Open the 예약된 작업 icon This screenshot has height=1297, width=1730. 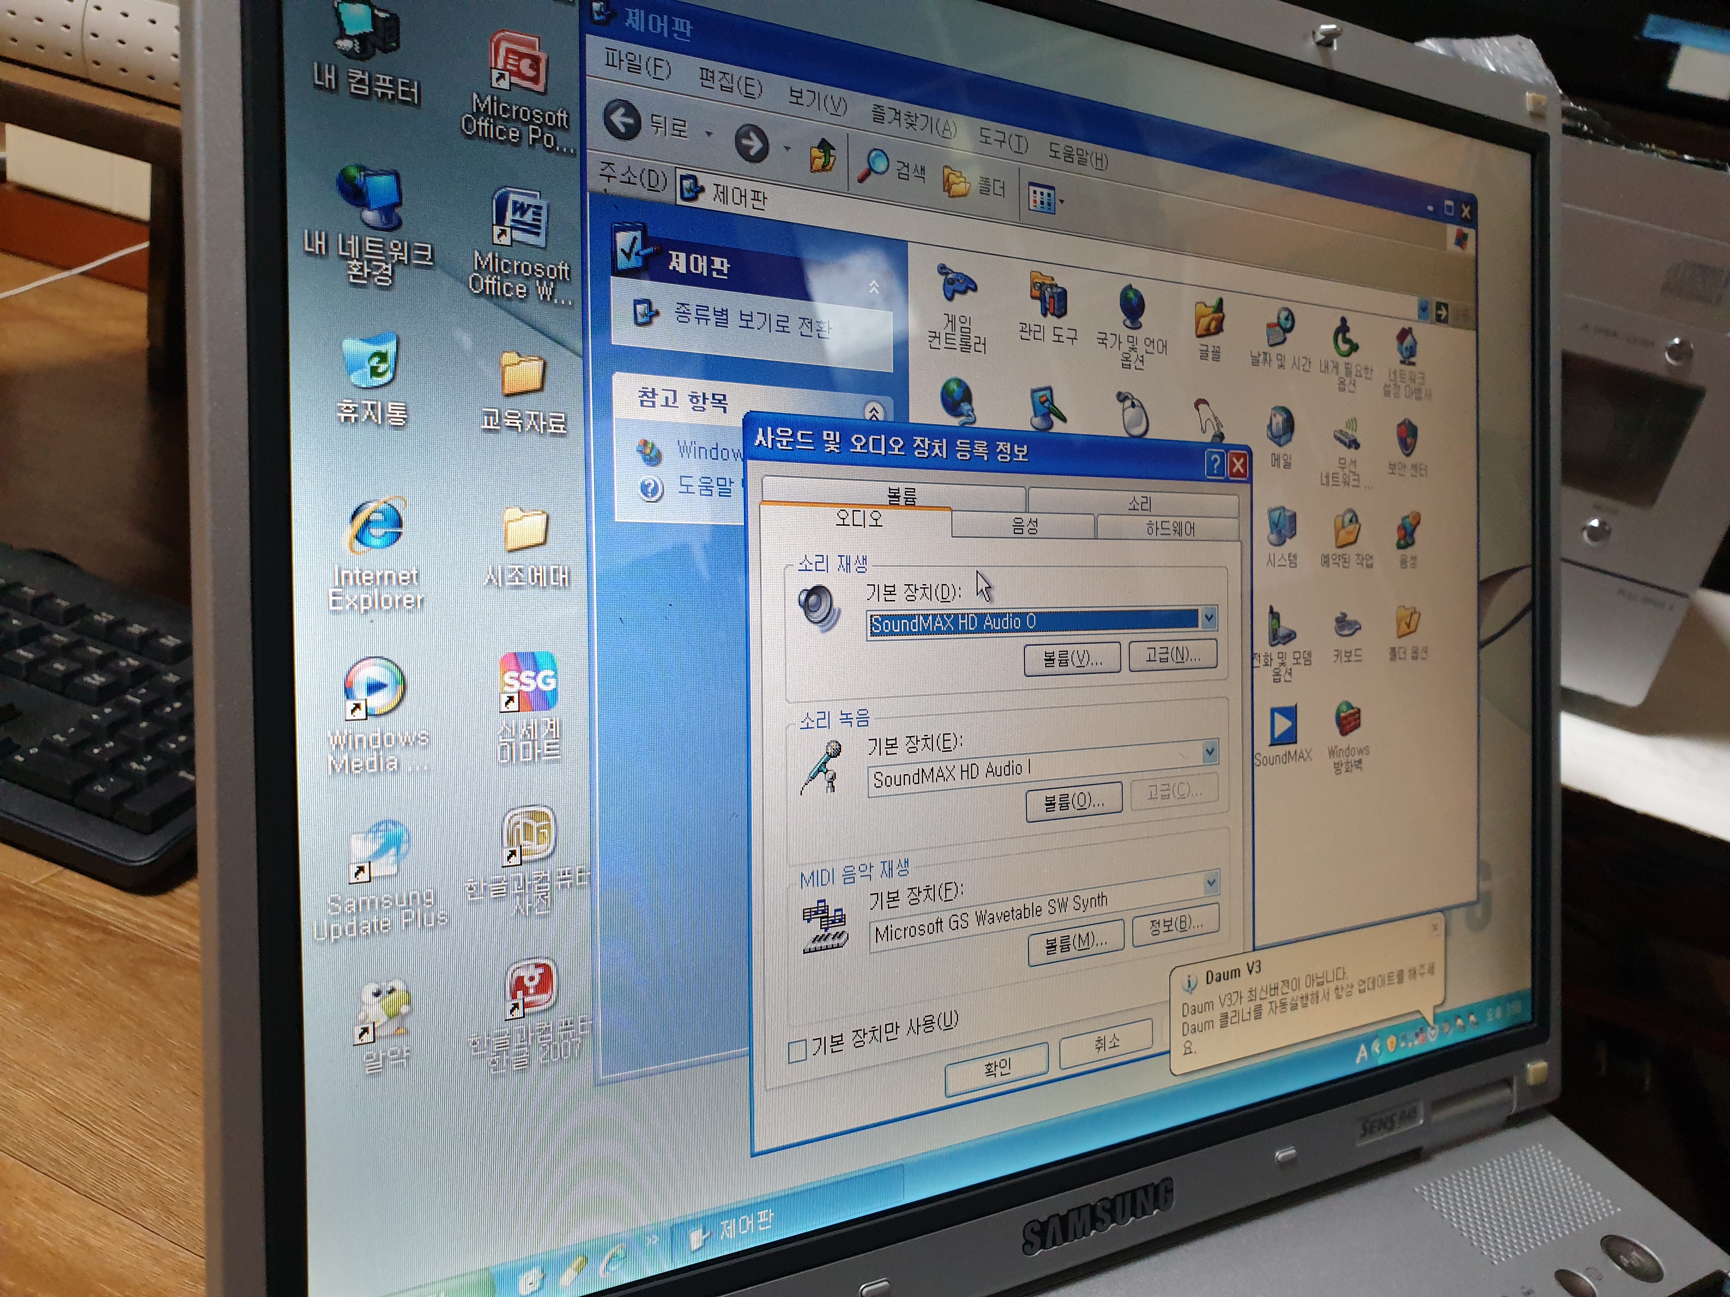point(1346,538)
